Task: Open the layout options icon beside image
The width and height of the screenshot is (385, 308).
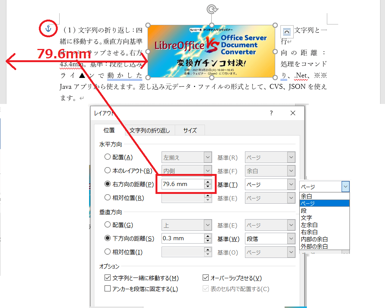Action: pos(287,31)
